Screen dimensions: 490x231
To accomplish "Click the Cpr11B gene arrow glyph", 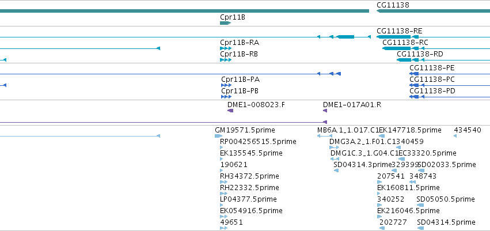I will tap(225, 23).
